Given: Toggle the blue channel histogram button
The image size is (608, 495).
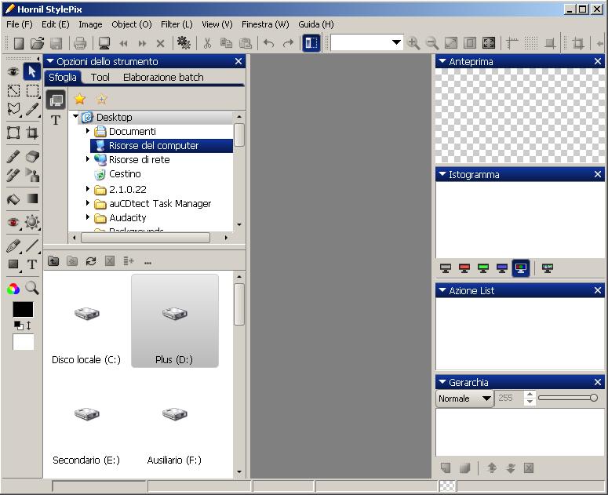Looking at the screenshot, I should point(502,268).
